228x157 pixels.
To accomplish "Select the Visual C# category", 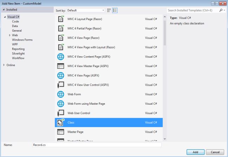I will (13, 17).
